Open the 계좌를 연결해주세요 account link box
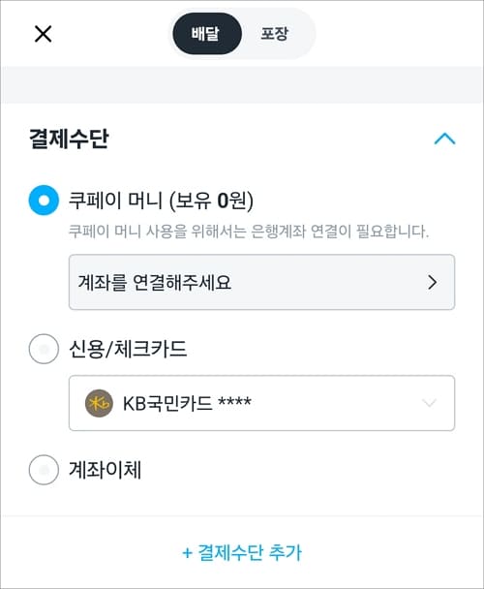The image size is (484, 589). pyautogui.click(x=261, y=282)
